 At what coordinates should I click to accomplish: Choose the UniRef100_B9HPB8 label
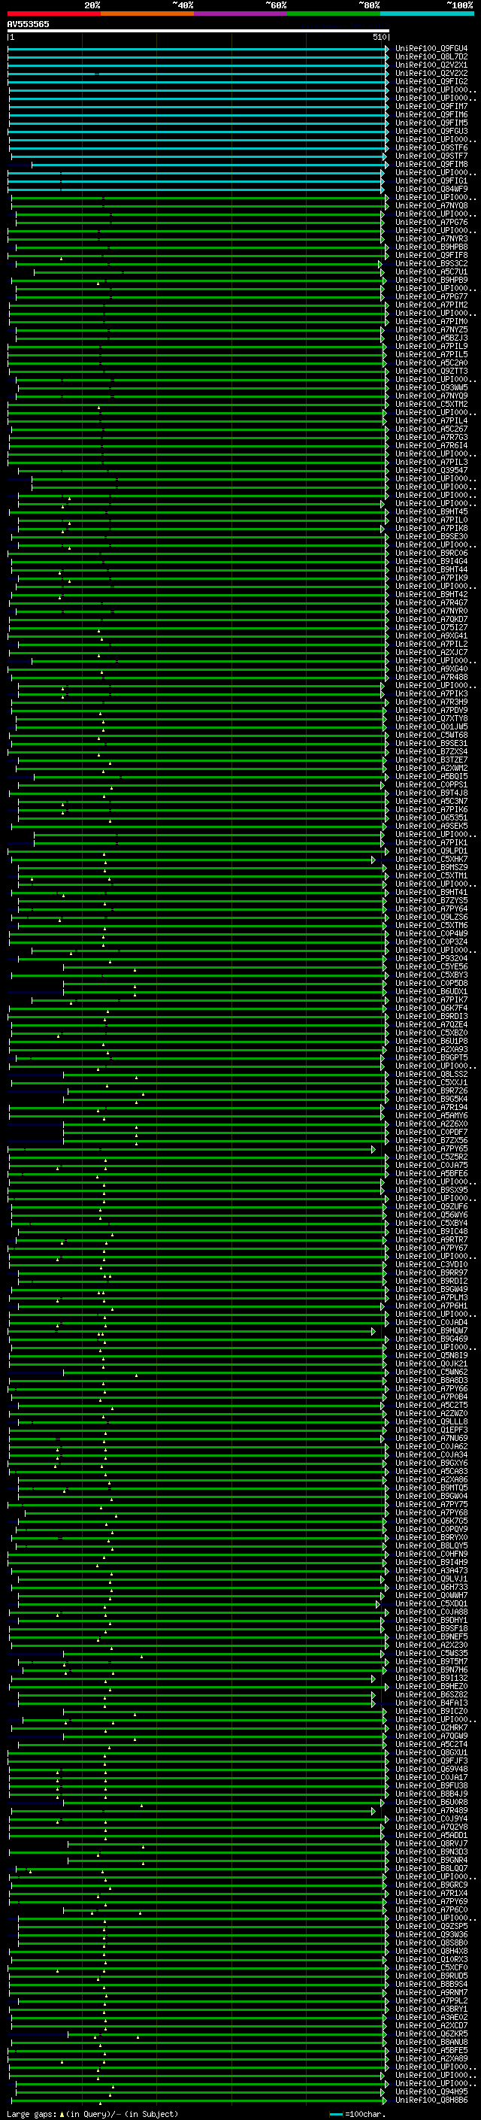point(431,247)
